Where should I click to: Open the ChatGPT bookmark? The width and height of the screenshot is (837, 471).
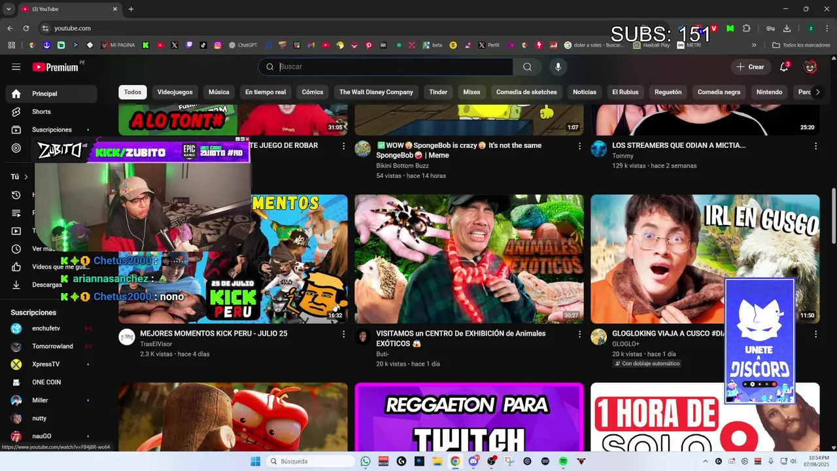[243, 45]
